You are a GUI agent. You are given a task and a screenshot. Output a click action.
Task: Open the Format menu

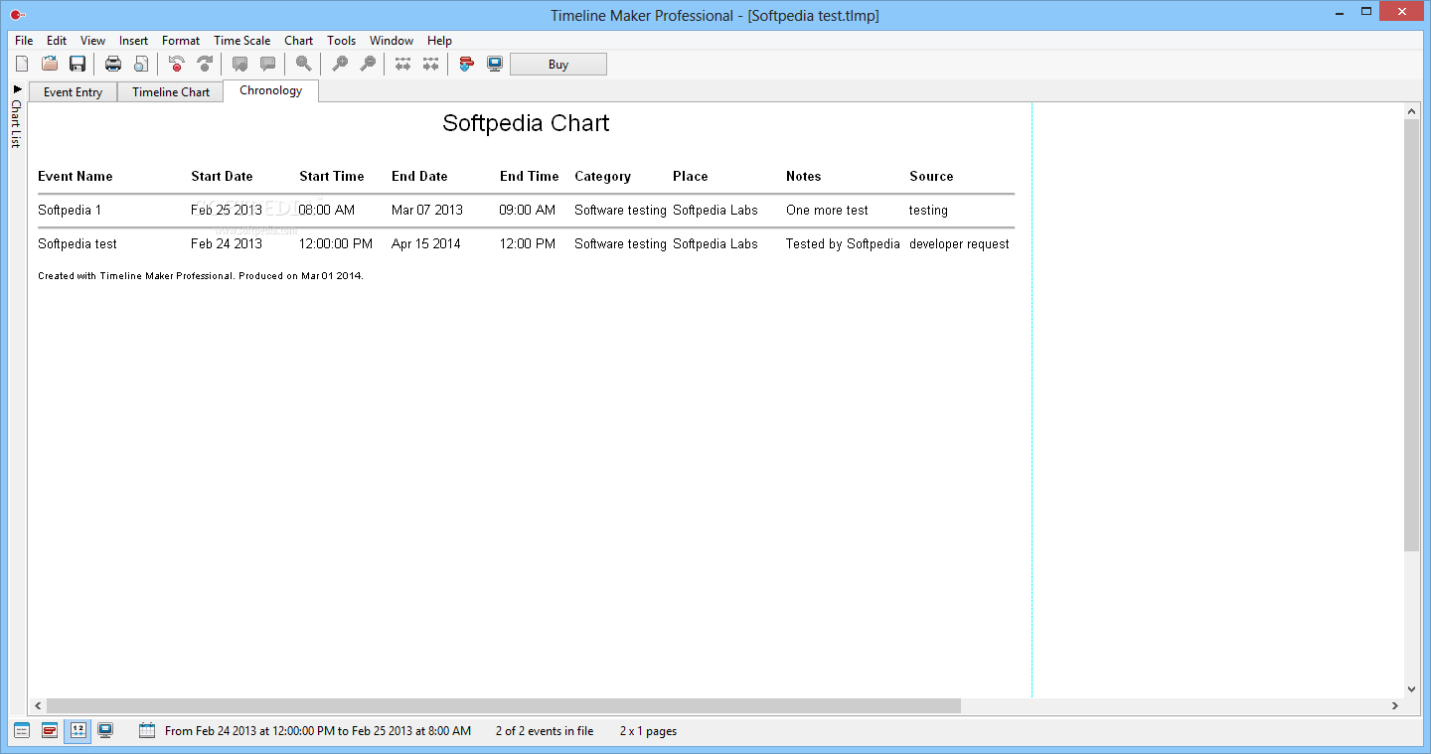[181, 41]
